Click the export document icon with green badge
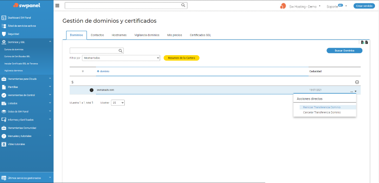Viewport: 379px width, 183px height. click(x=362, y=42)
